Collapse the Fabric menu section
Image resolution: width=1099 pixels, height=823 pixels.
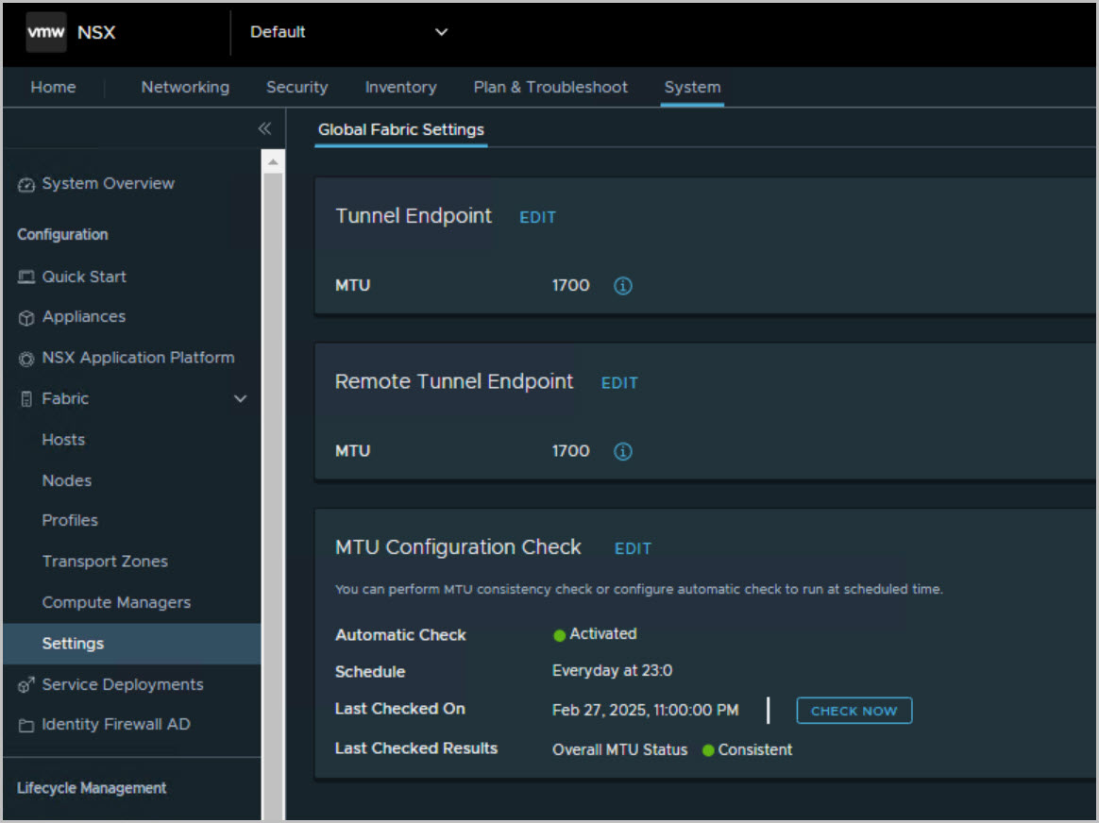tap(240, 399)
